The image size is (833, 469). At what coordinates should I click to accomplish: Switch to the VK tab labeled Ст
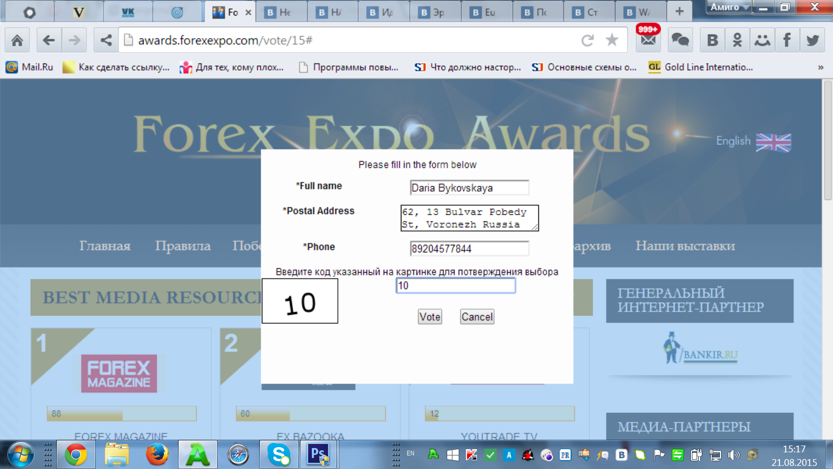point(588,12)
